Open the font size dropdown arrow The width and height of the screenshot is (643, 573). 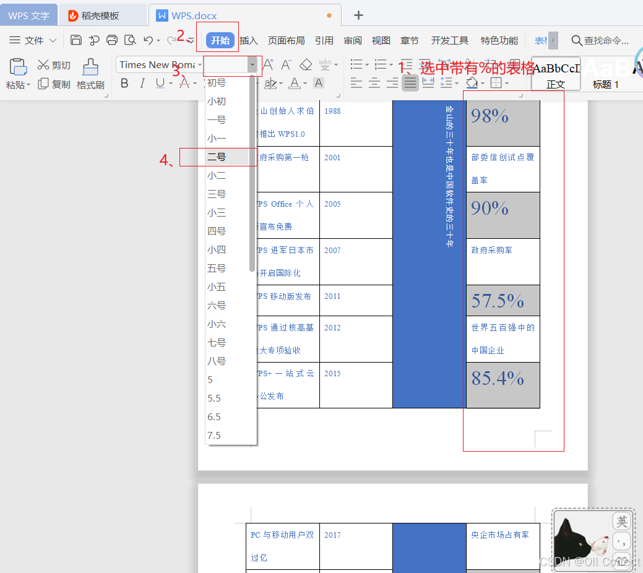coord(252,65)
